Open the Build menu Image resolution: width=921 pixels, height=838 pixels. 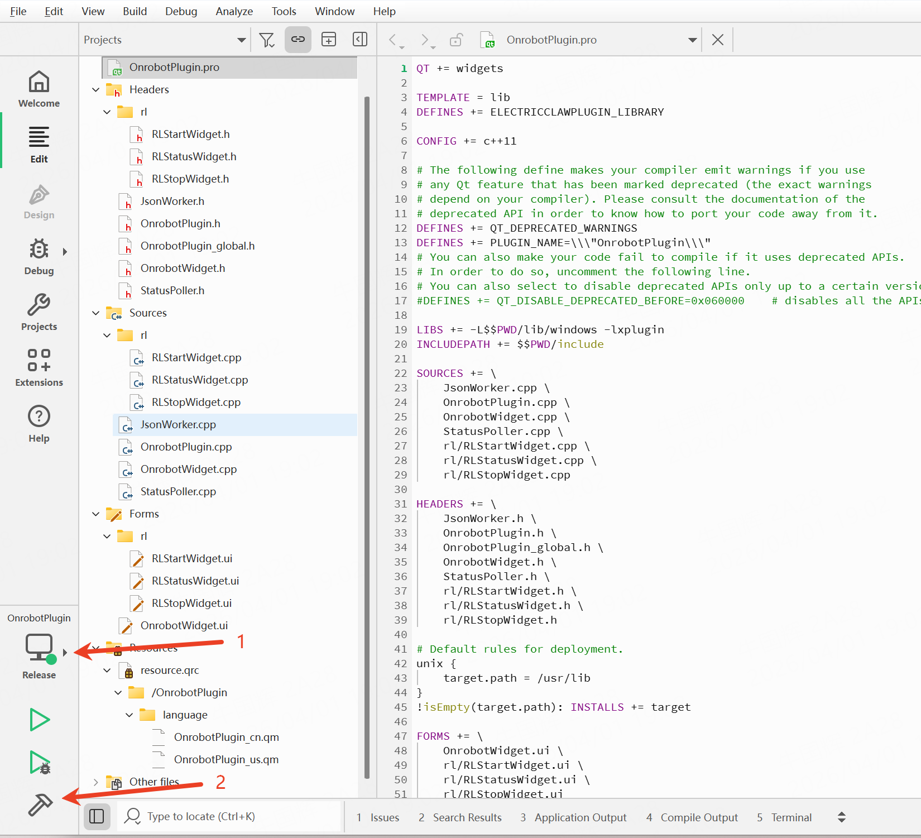tap(135, 11)
